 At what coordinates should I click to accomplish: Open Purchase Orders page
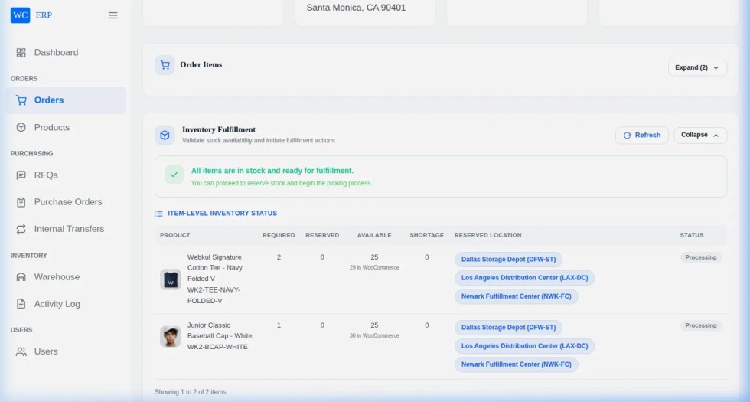click(x=66, y=202)
